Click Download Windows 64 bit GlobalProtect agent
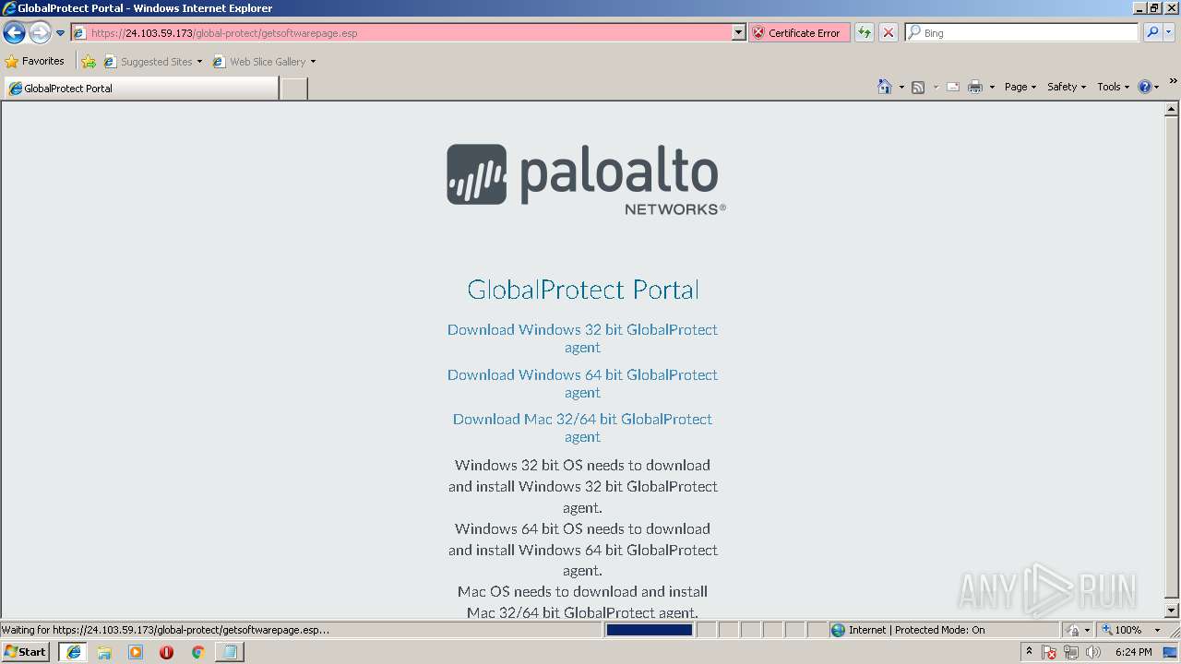Screen dimensions: 1181x664 click(582, 384)
